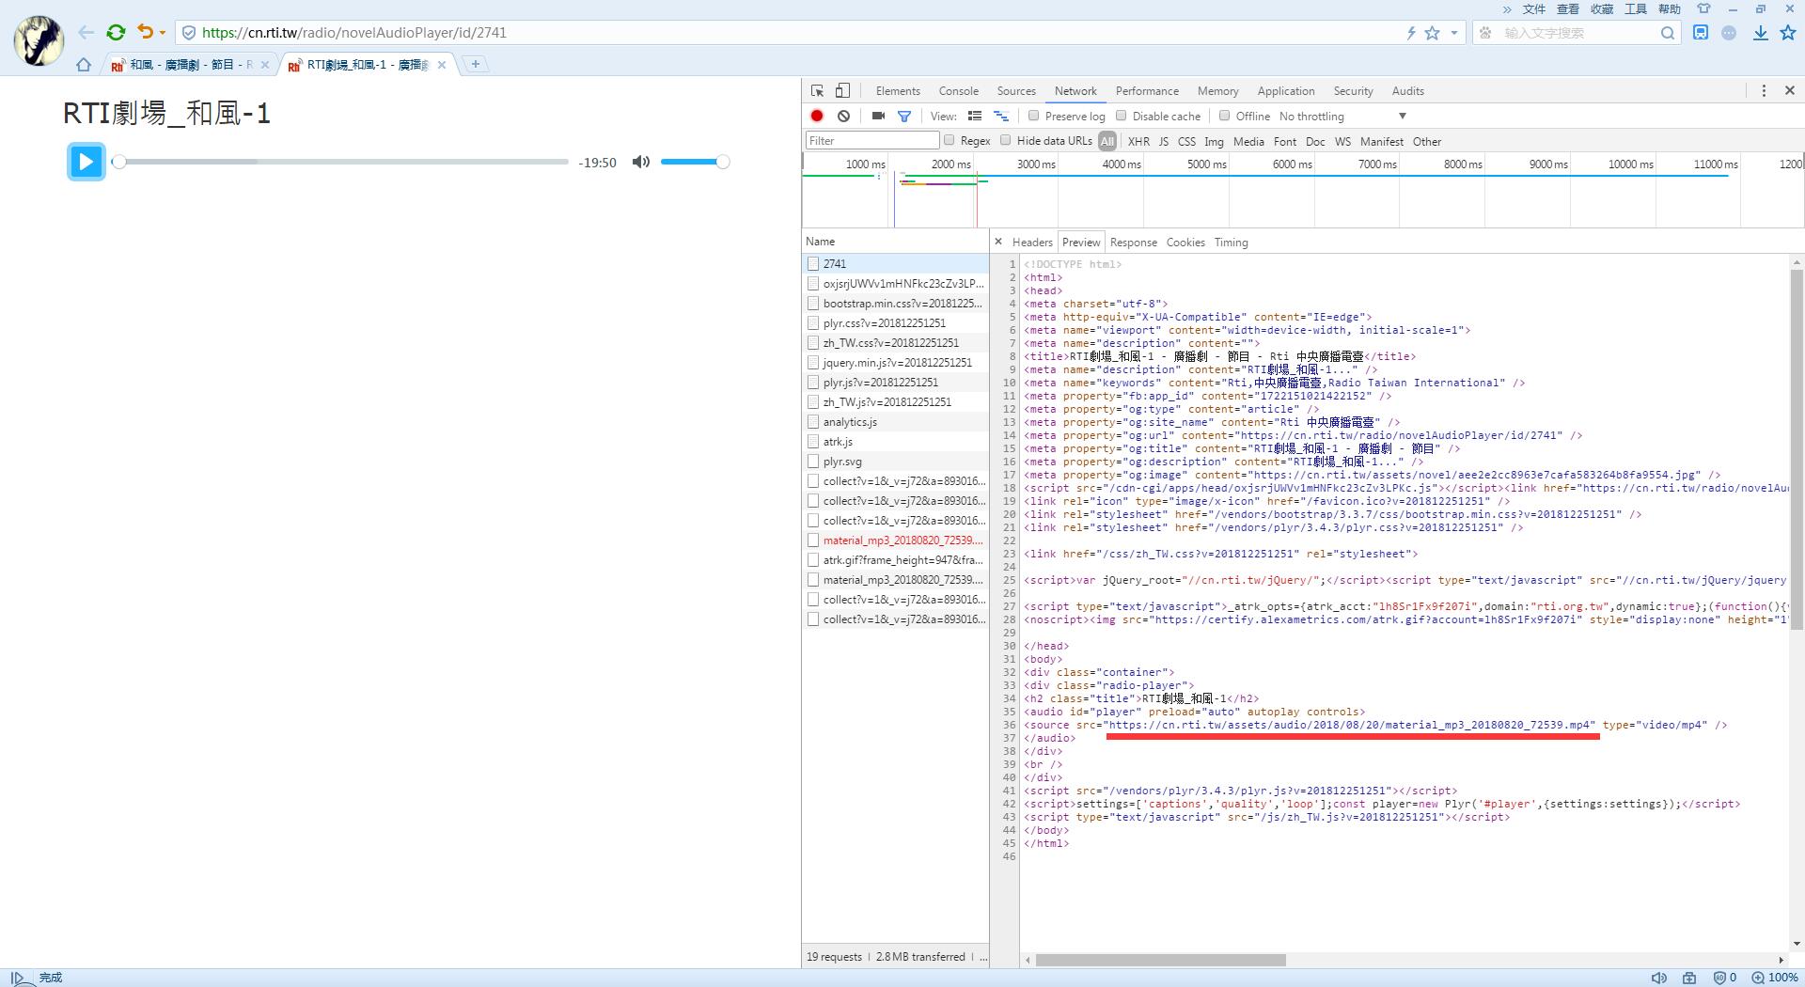Bookmark this page with address bar star
1805x987 pixels.
[1432, 33]
